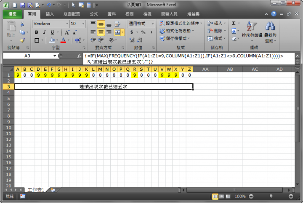Click the Save icon in quick access toolbar
The height and width of the screenshot is (203, 303).
click(x=23, y=5)
